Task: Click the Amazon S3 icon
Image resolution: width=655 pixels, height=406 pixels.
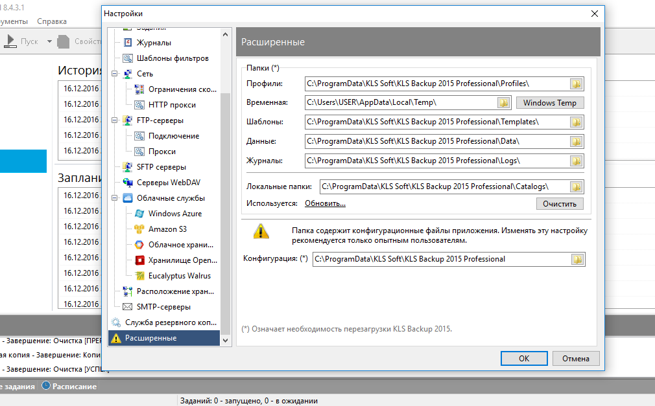Action: tap(139, 229)
